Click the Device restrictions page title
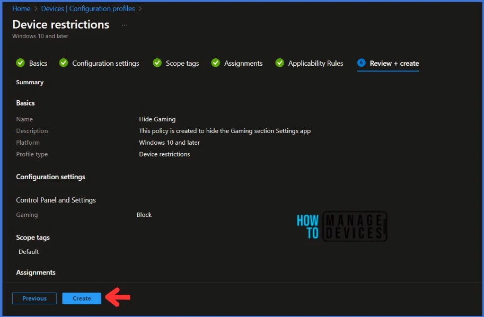 (61, 24)
